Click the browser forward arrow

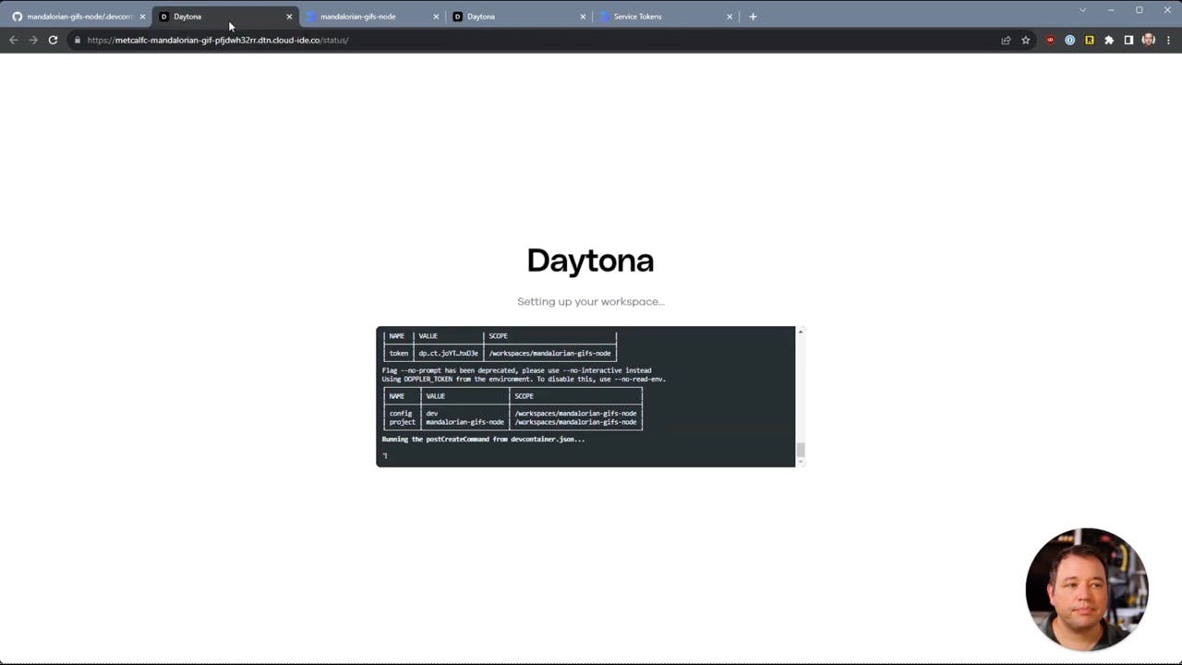[33, 40]
